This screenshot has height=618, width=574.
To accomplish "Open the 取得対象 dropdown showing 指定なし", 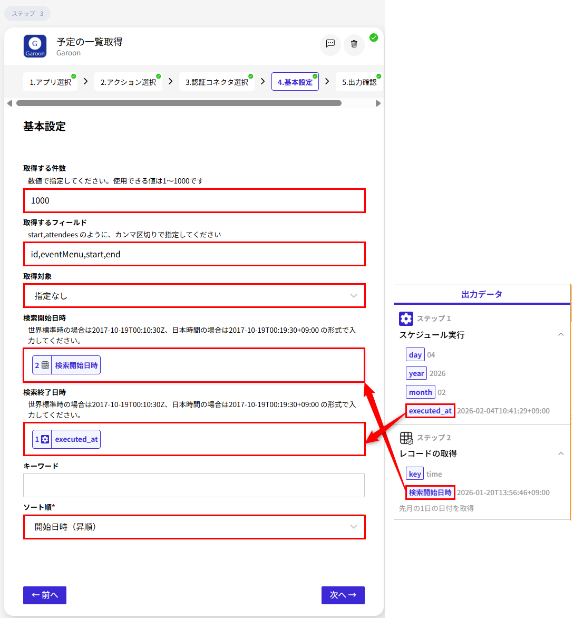I will [194, 296].
